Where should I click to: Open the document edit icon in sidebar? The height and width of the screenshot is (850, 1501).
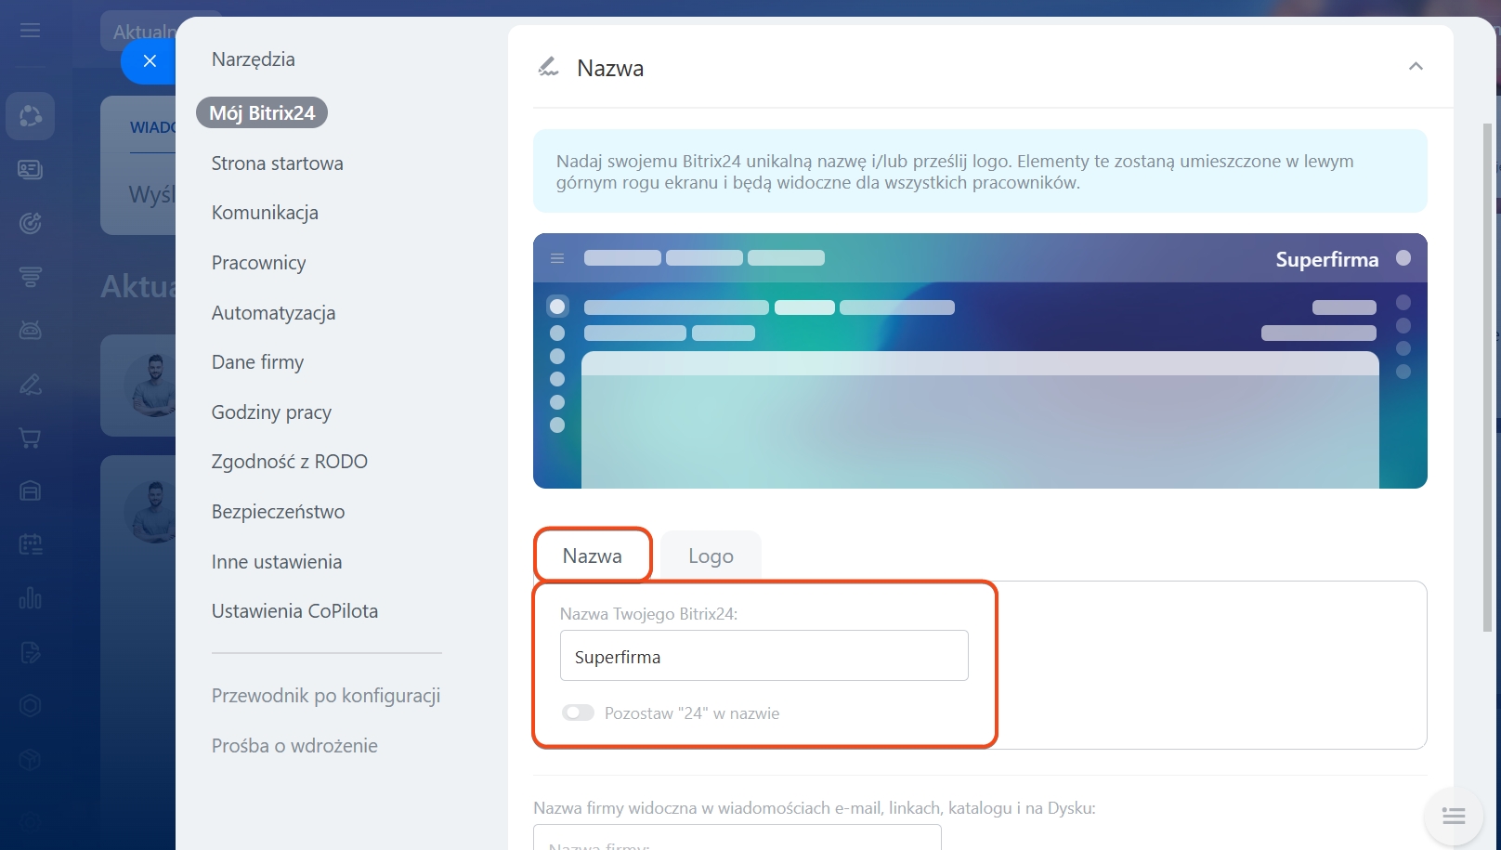31,652
